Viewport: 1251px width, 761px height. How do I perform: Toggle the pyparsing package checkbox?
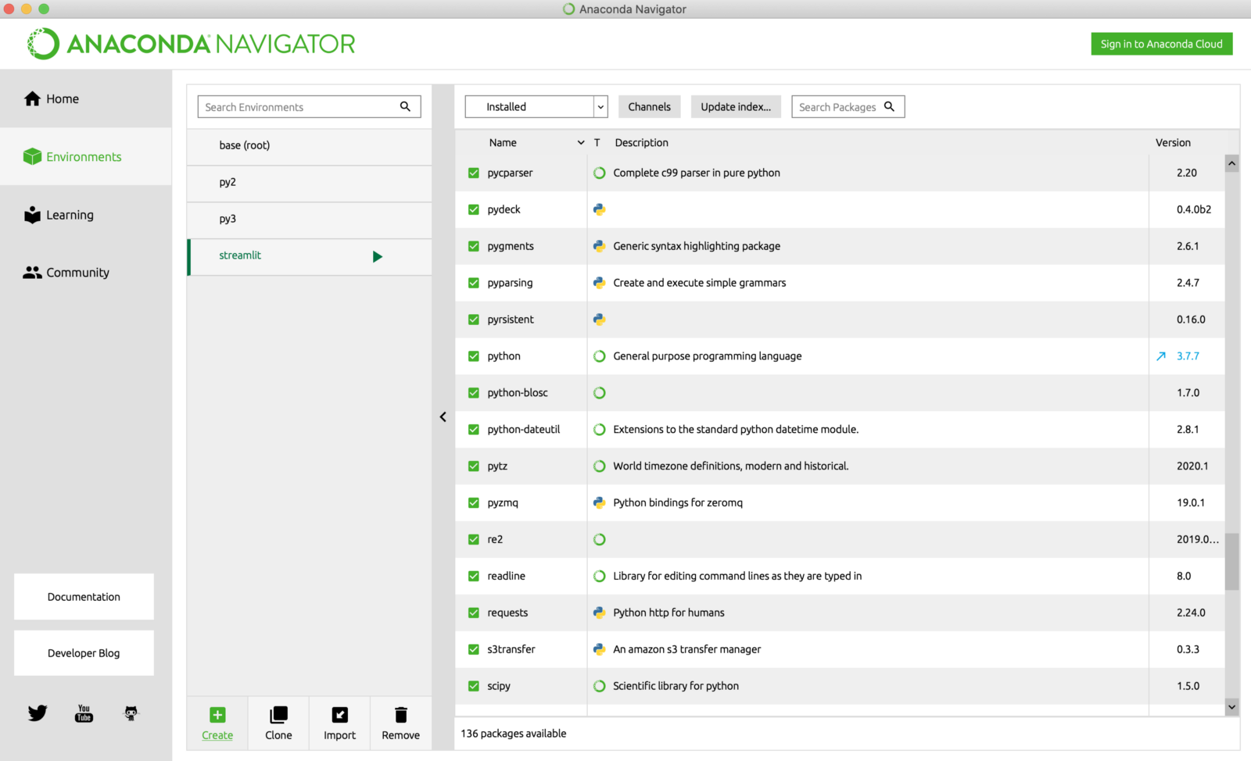[x=474, y=283]
